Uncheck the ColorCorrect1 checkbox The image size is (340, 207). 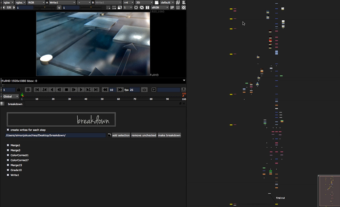click(x=8, y=155)
